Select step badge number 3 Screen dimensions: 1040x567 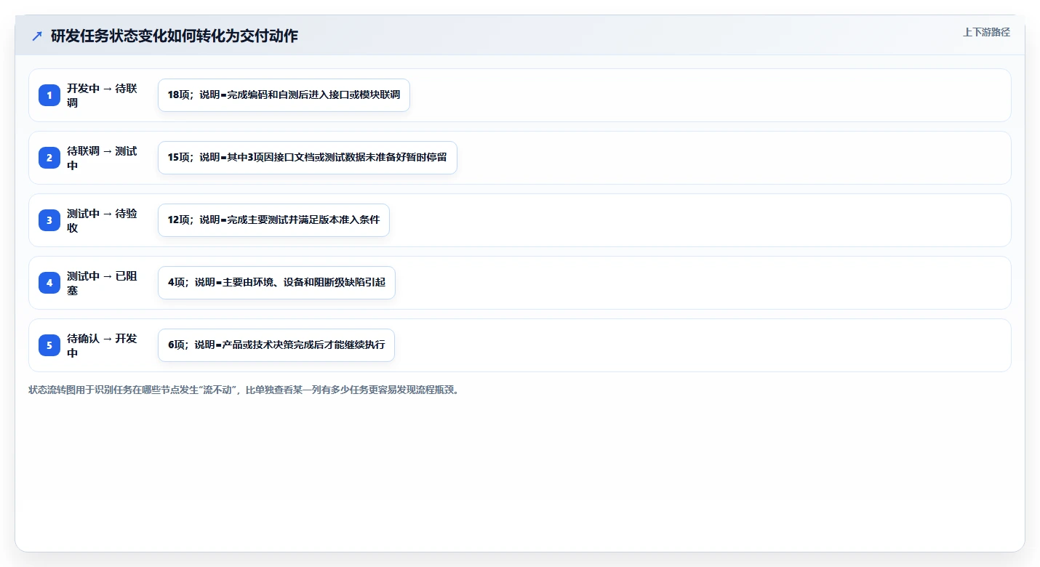point(49,220)
